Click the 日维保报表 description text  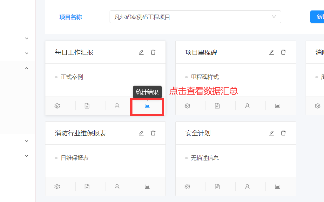point(75,158)
